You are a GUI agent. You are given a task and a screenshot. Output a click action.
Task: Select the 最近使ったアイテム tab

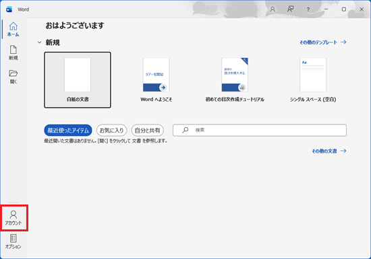(x=68, y=131)
